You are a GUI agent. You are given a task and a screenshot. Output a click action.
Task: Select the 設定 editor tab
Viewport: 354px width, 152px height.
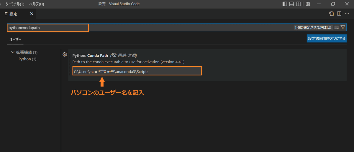18,14
